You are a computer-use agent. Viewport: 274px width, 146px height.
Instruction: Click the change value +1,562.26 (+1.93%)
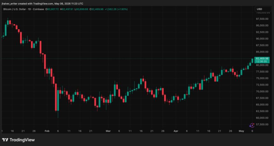pyautogui.click(x=116, y=9)
